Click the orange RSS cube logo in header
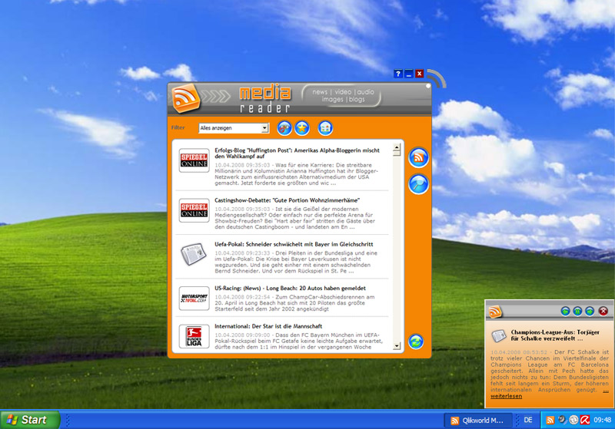This screenshot has height=429, width=615. (185, 98)
